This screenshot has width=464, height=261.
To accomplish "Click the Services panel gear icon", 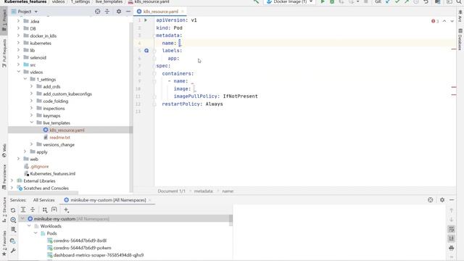I will (442, 200).
